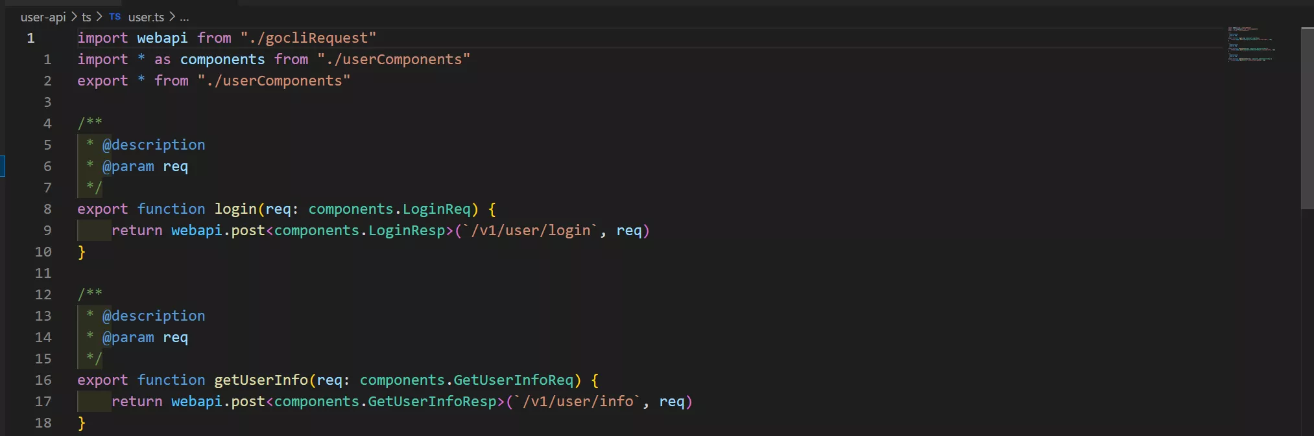The height and width of the screenshot is (436, 1314).
Task: Click line number 16 in gutter
Action: 43,380
